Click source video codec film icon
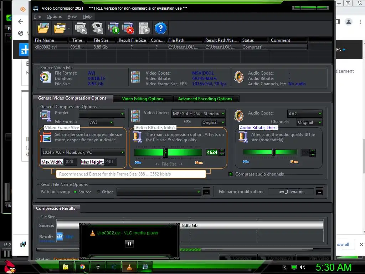Viewport: 365px width, 274px height. [x=135, y=77]
